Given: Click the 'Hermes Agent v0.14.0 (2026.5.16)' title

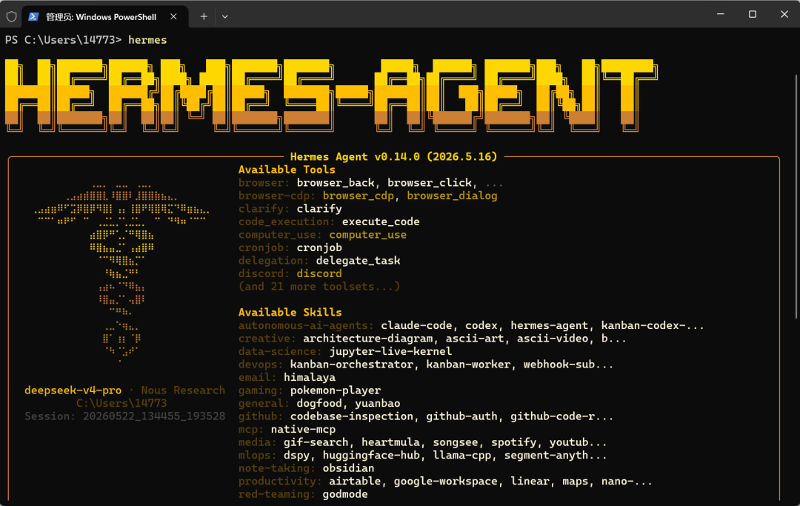Looking at the screenshot, I should coord(393,156).
